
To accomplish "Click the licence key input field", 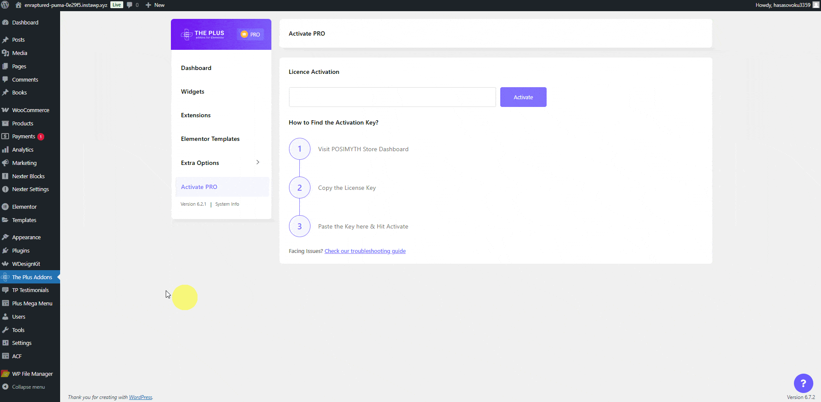I will click(x=392, y=97).
